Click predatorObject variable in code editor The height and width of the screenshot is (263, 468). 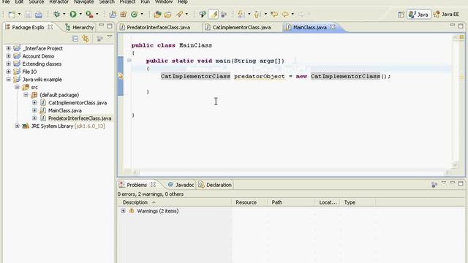260,76
